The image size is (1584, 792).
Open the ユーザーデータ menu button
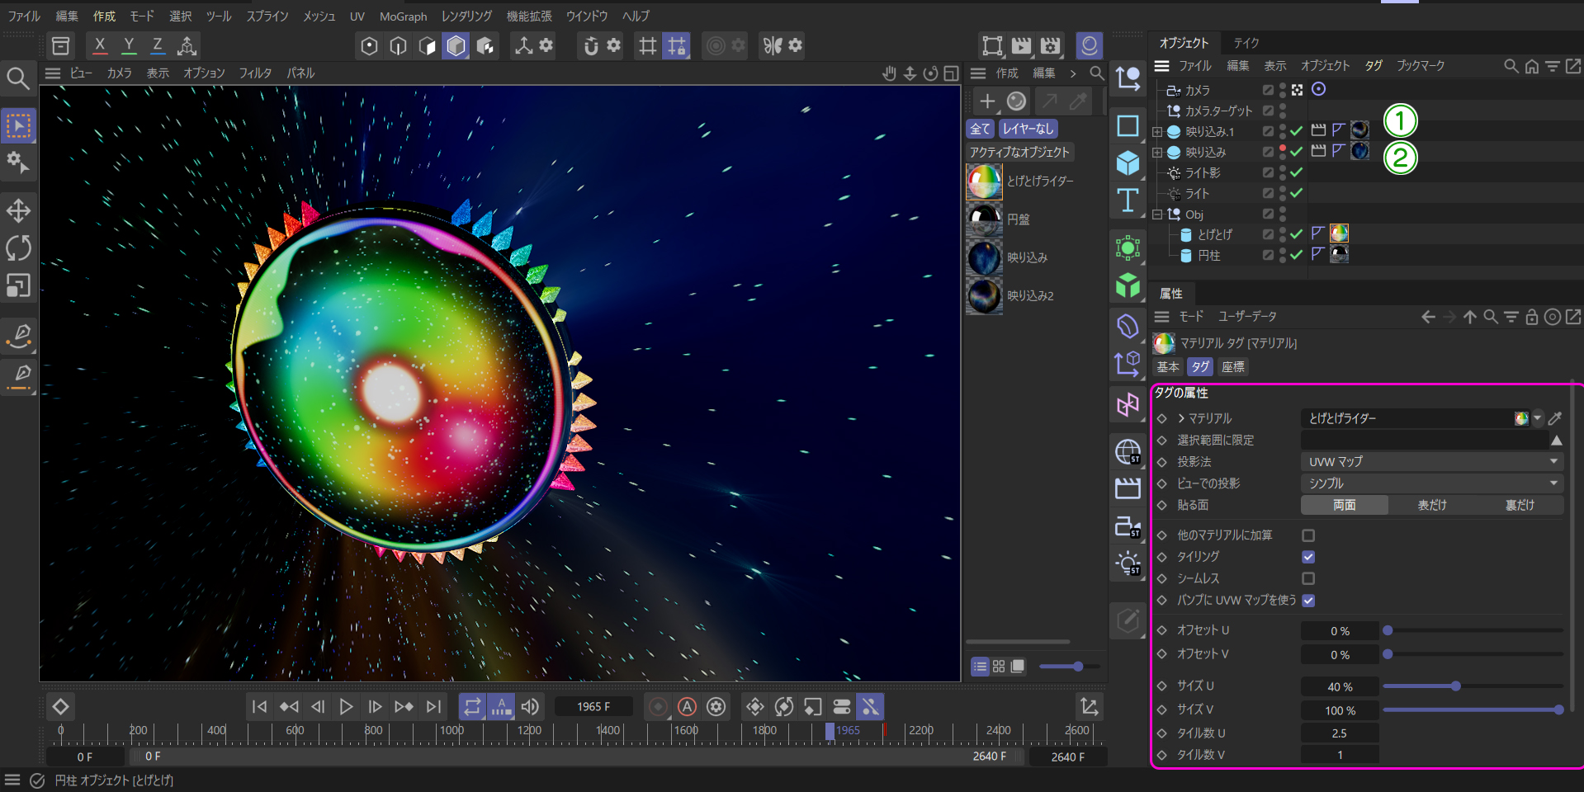tap(1247, 317)
